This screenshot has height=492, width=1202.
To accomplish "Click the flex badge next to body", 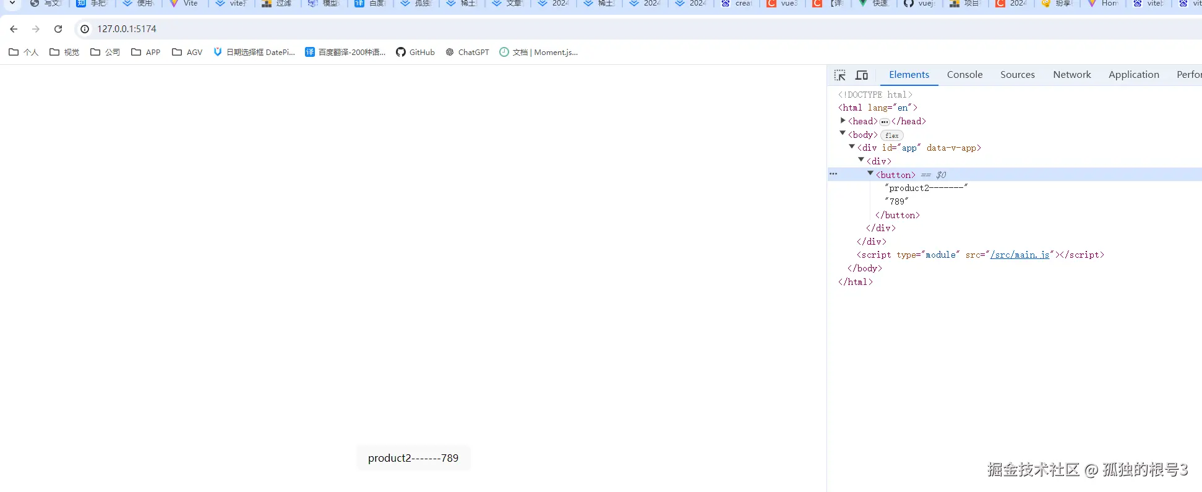I will 891,135.
